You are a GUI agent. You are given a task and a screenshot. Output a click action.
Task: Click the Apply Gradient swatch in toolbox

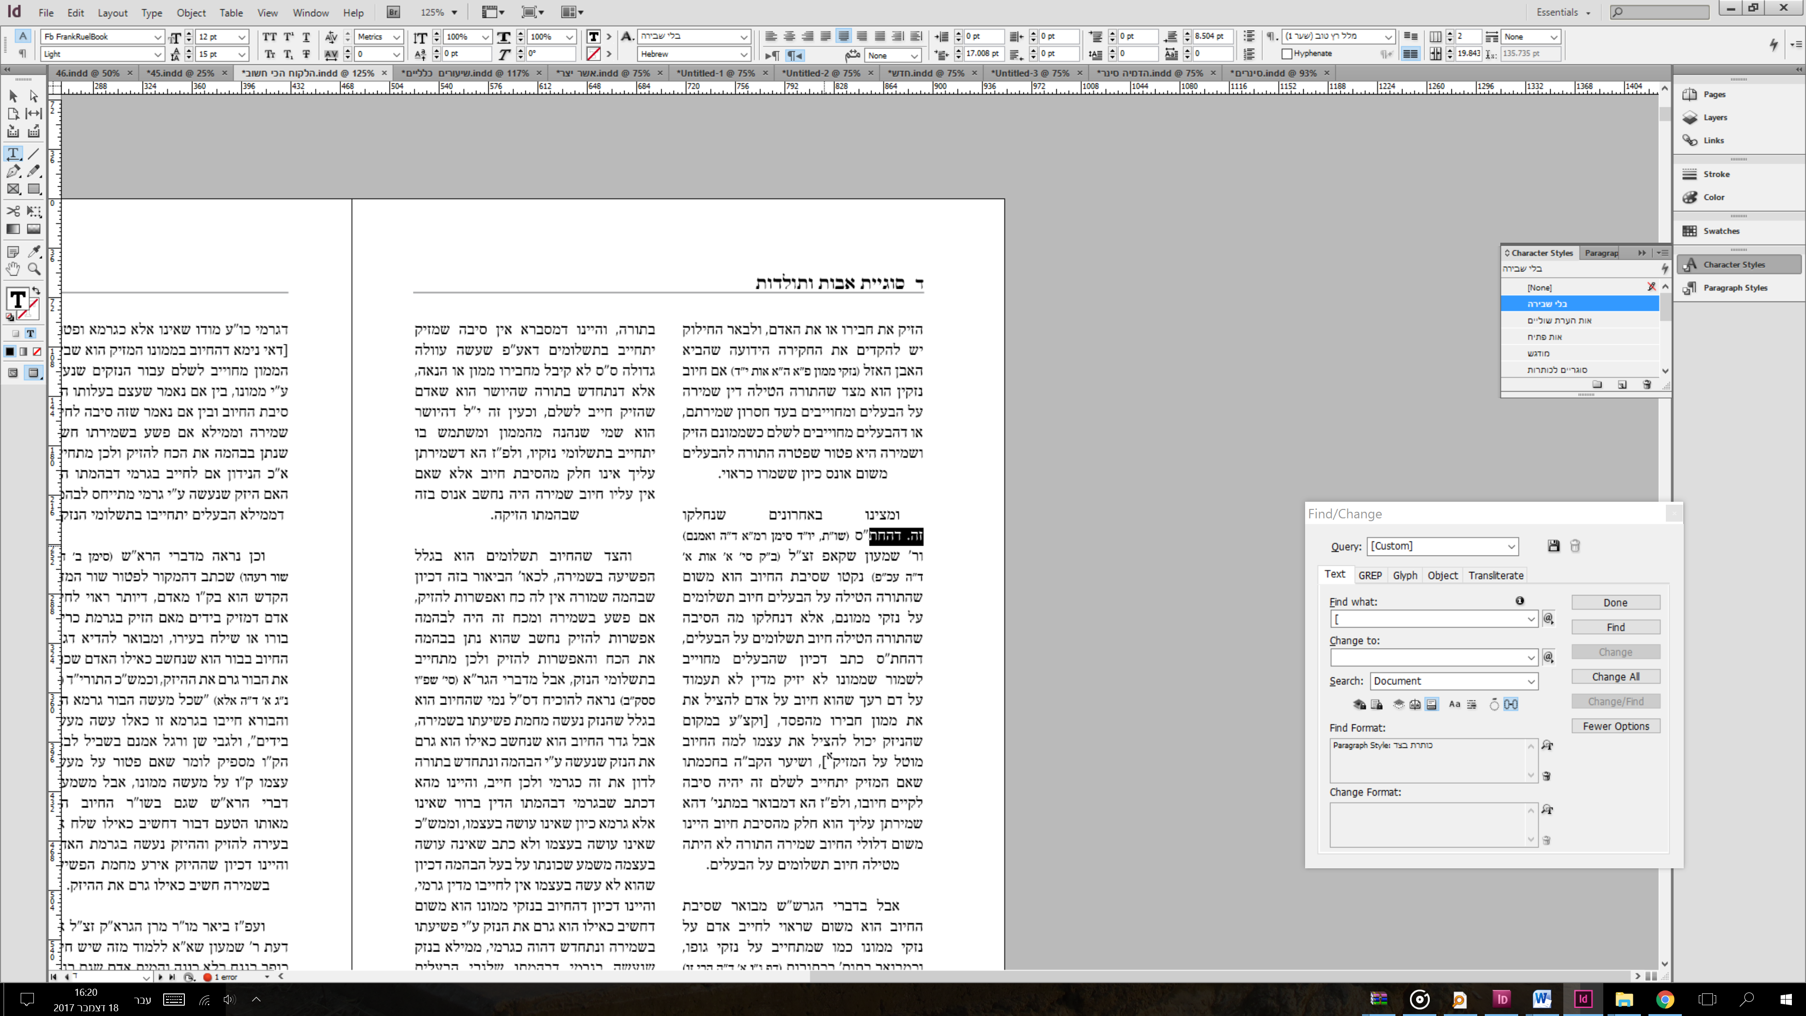[23, 352]
